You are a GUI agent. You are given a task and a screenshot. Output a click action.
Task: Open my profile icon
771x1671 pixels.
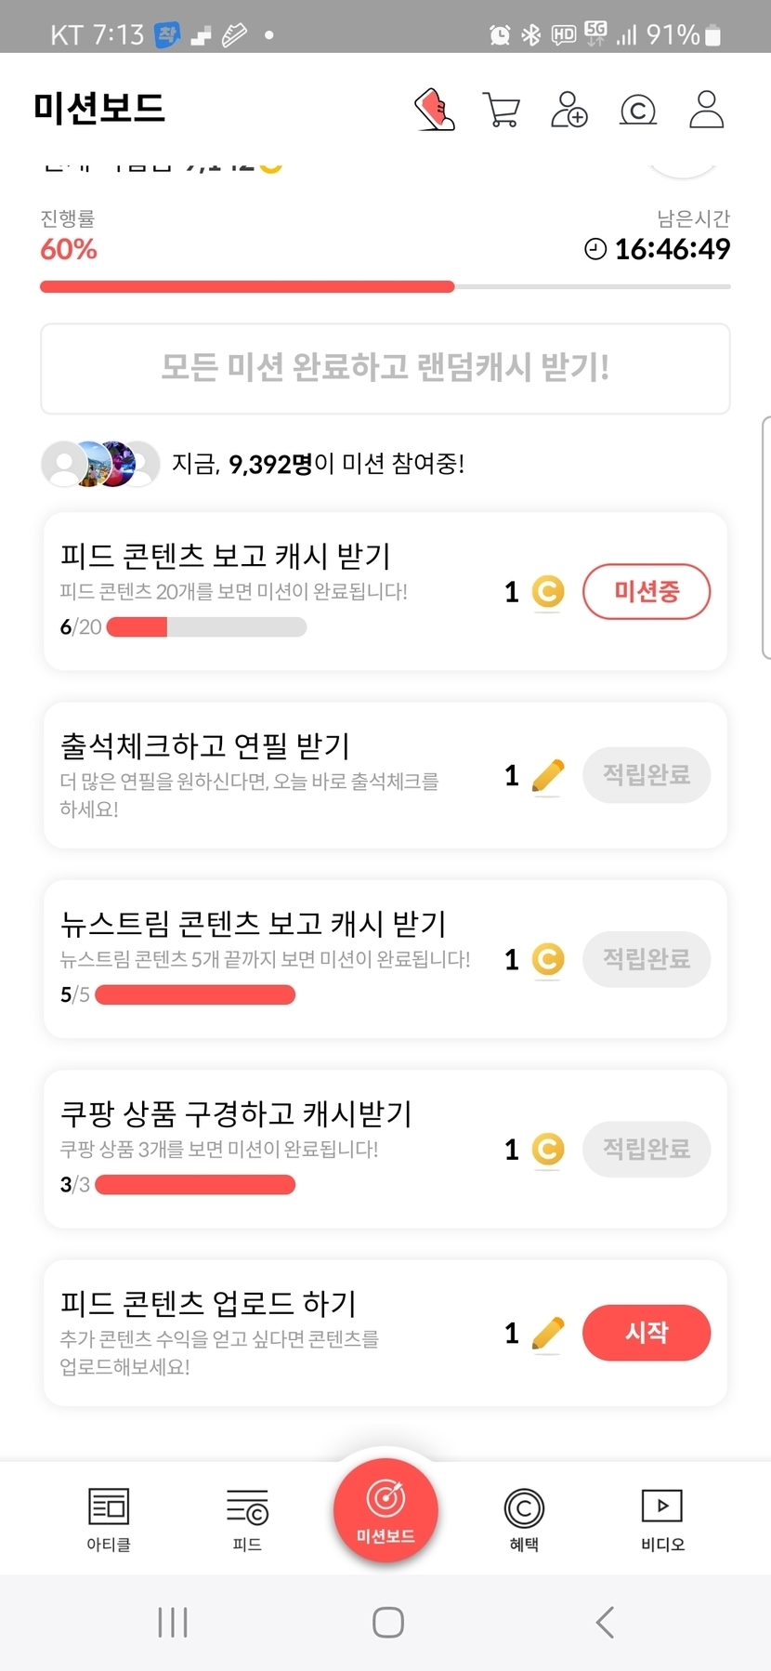pos(706,110)
